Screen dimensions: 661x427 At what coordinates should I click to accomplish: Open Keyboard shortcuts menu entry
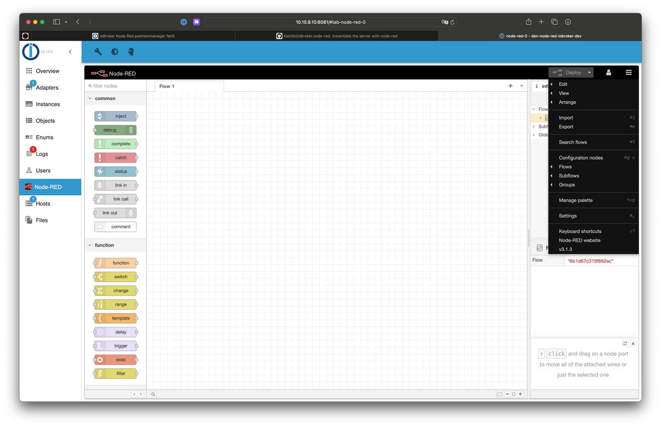(x=594, y=231)
